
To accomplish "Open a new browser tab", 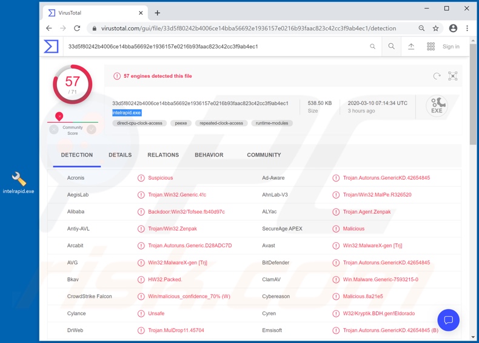I will tap(157, 13).
